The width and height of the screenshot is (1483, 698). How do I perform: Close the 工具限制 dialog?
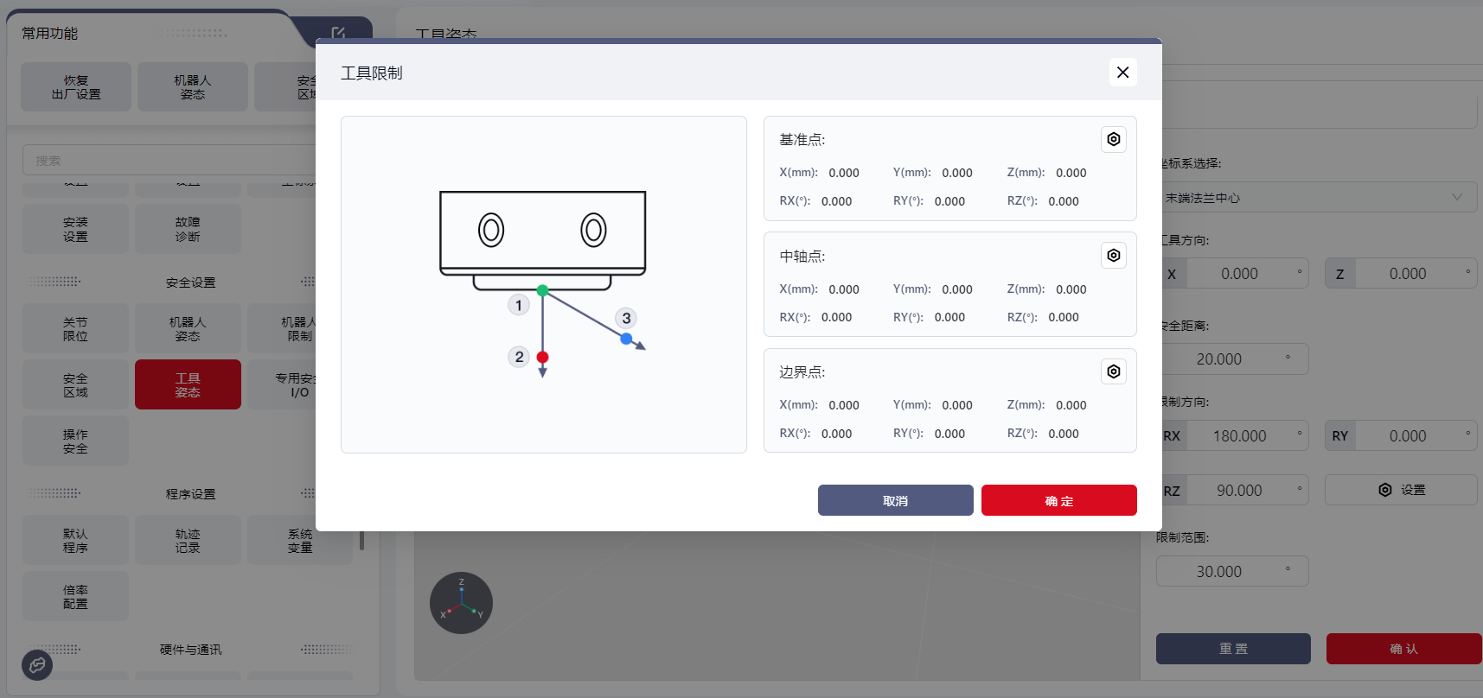coord(1122,73)
